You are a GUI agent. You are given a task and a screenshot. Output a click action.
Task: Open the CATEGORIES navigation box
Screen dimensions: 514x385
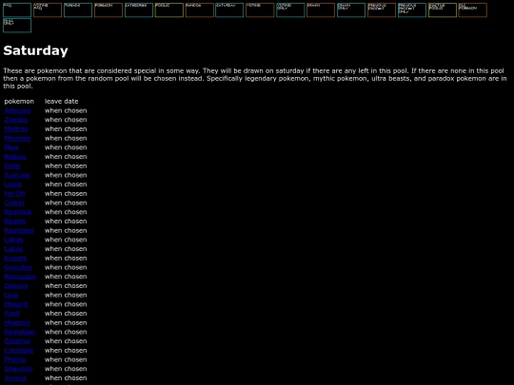point(139,10)
